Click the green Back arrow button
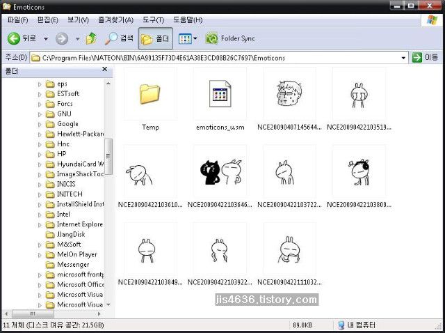This screenshot has width=445, height=333. pyautogui.click(x=14, y=38)
